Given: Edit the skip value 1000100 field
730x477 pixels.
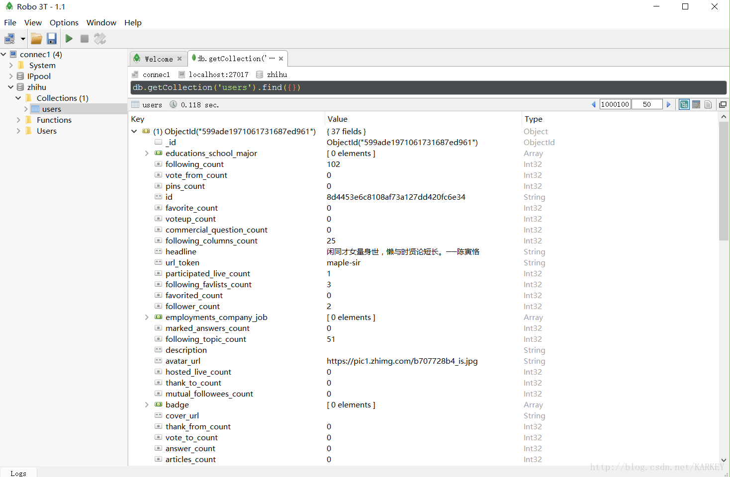Looking at the screenshot, I should (x=615, y=104).
